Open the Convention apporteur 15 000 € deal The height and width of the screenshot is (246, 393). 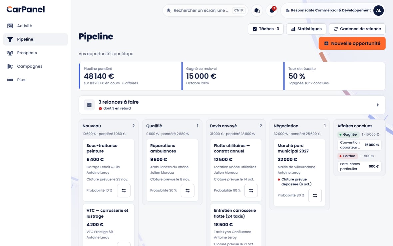359,145
